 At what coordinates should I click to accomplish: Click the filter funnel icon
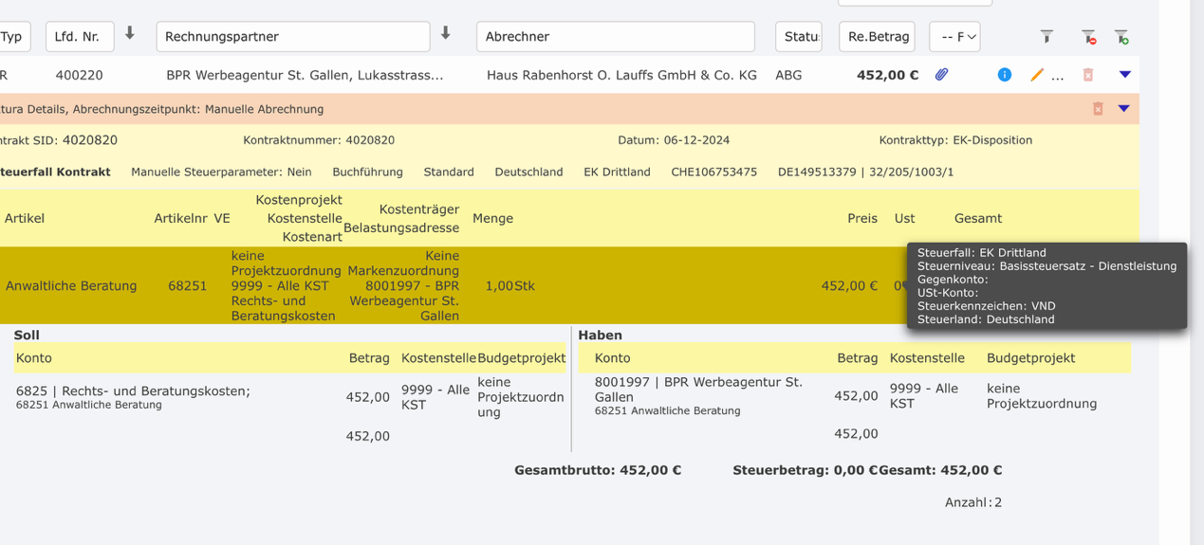click(x=1047, y=37)
